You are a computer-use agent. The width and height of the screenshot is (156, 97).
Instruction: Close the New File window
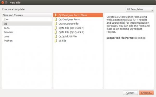coord(3,3)
